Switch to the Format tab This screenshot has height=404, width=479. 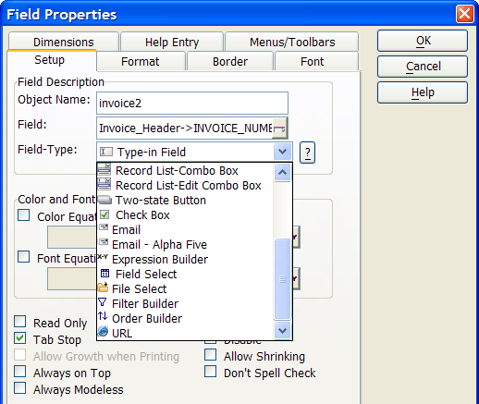coord(141,61)
